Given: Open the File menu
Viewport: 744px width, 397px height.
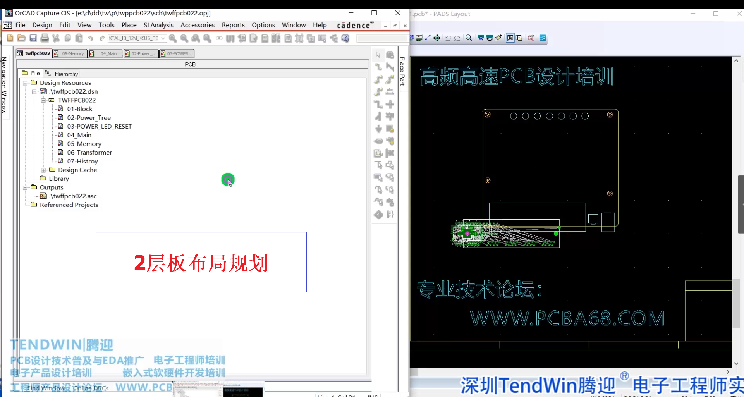Looking at the screenshot, I should click(x=20, y=25).
